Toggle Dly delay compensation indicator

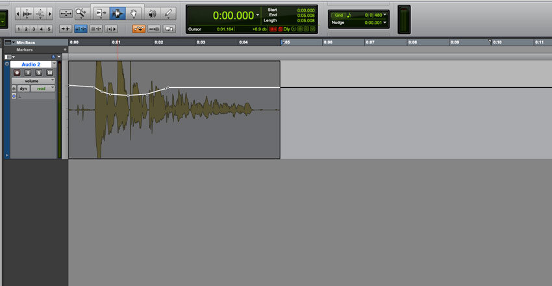[286, 29]
